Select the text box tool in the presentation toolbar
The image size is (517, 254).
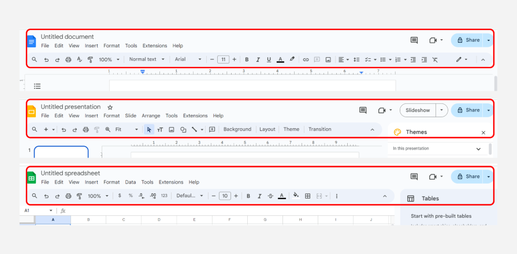pos(160,129)
